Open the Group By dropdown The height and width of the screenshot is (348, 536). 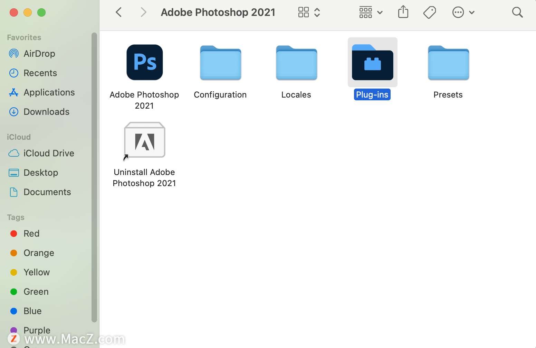[x=371, y=12]
